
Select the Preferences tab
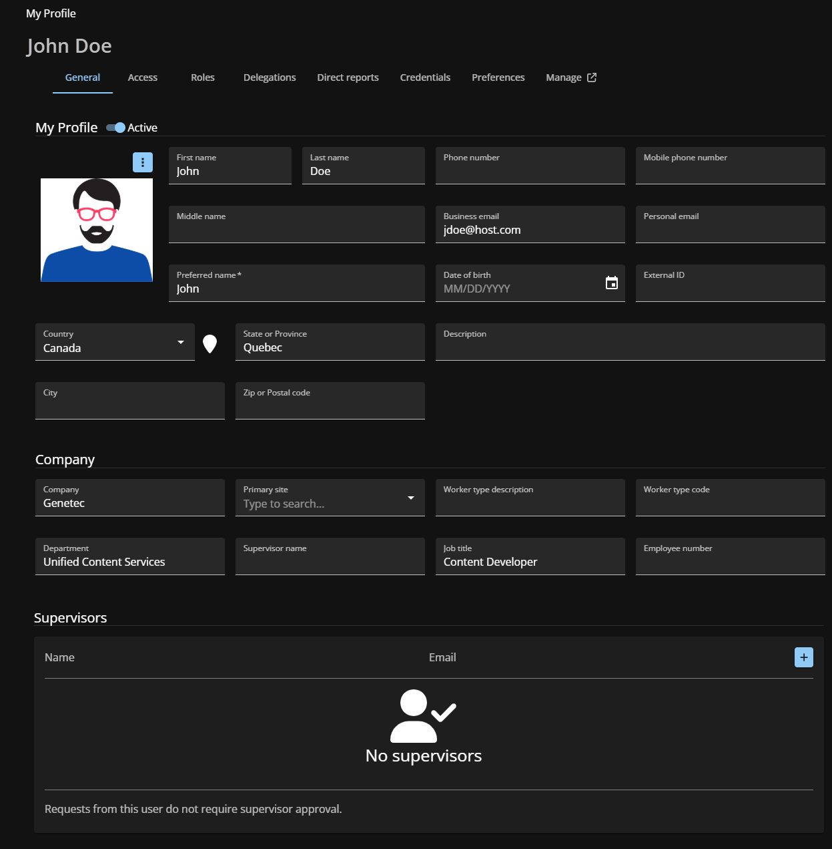[498, 77]
